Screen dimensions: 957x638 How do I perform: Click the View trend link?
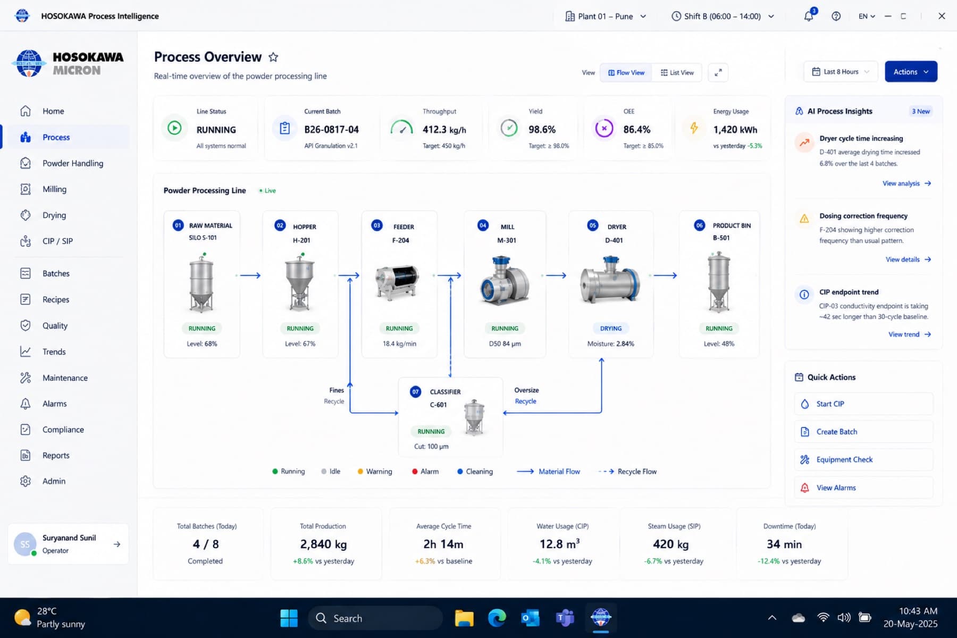pyautogui.click(x=910, y=334)
